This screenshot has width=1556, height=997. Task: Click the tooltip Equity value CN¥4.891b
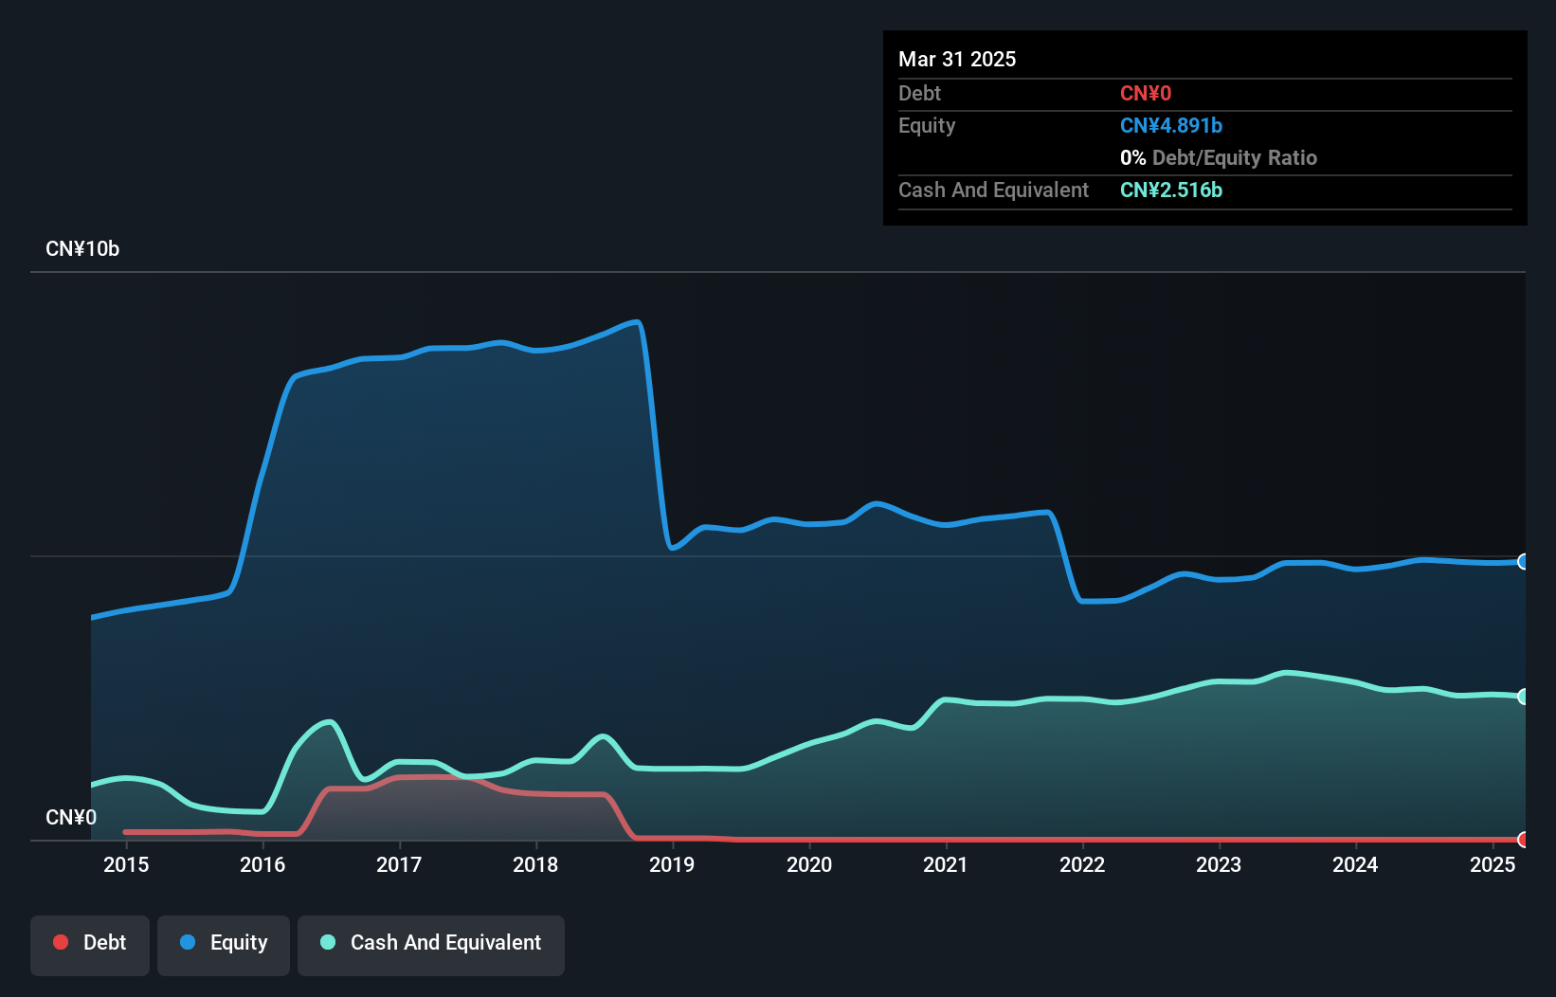pyautogui.click(x=1171, y=125)
